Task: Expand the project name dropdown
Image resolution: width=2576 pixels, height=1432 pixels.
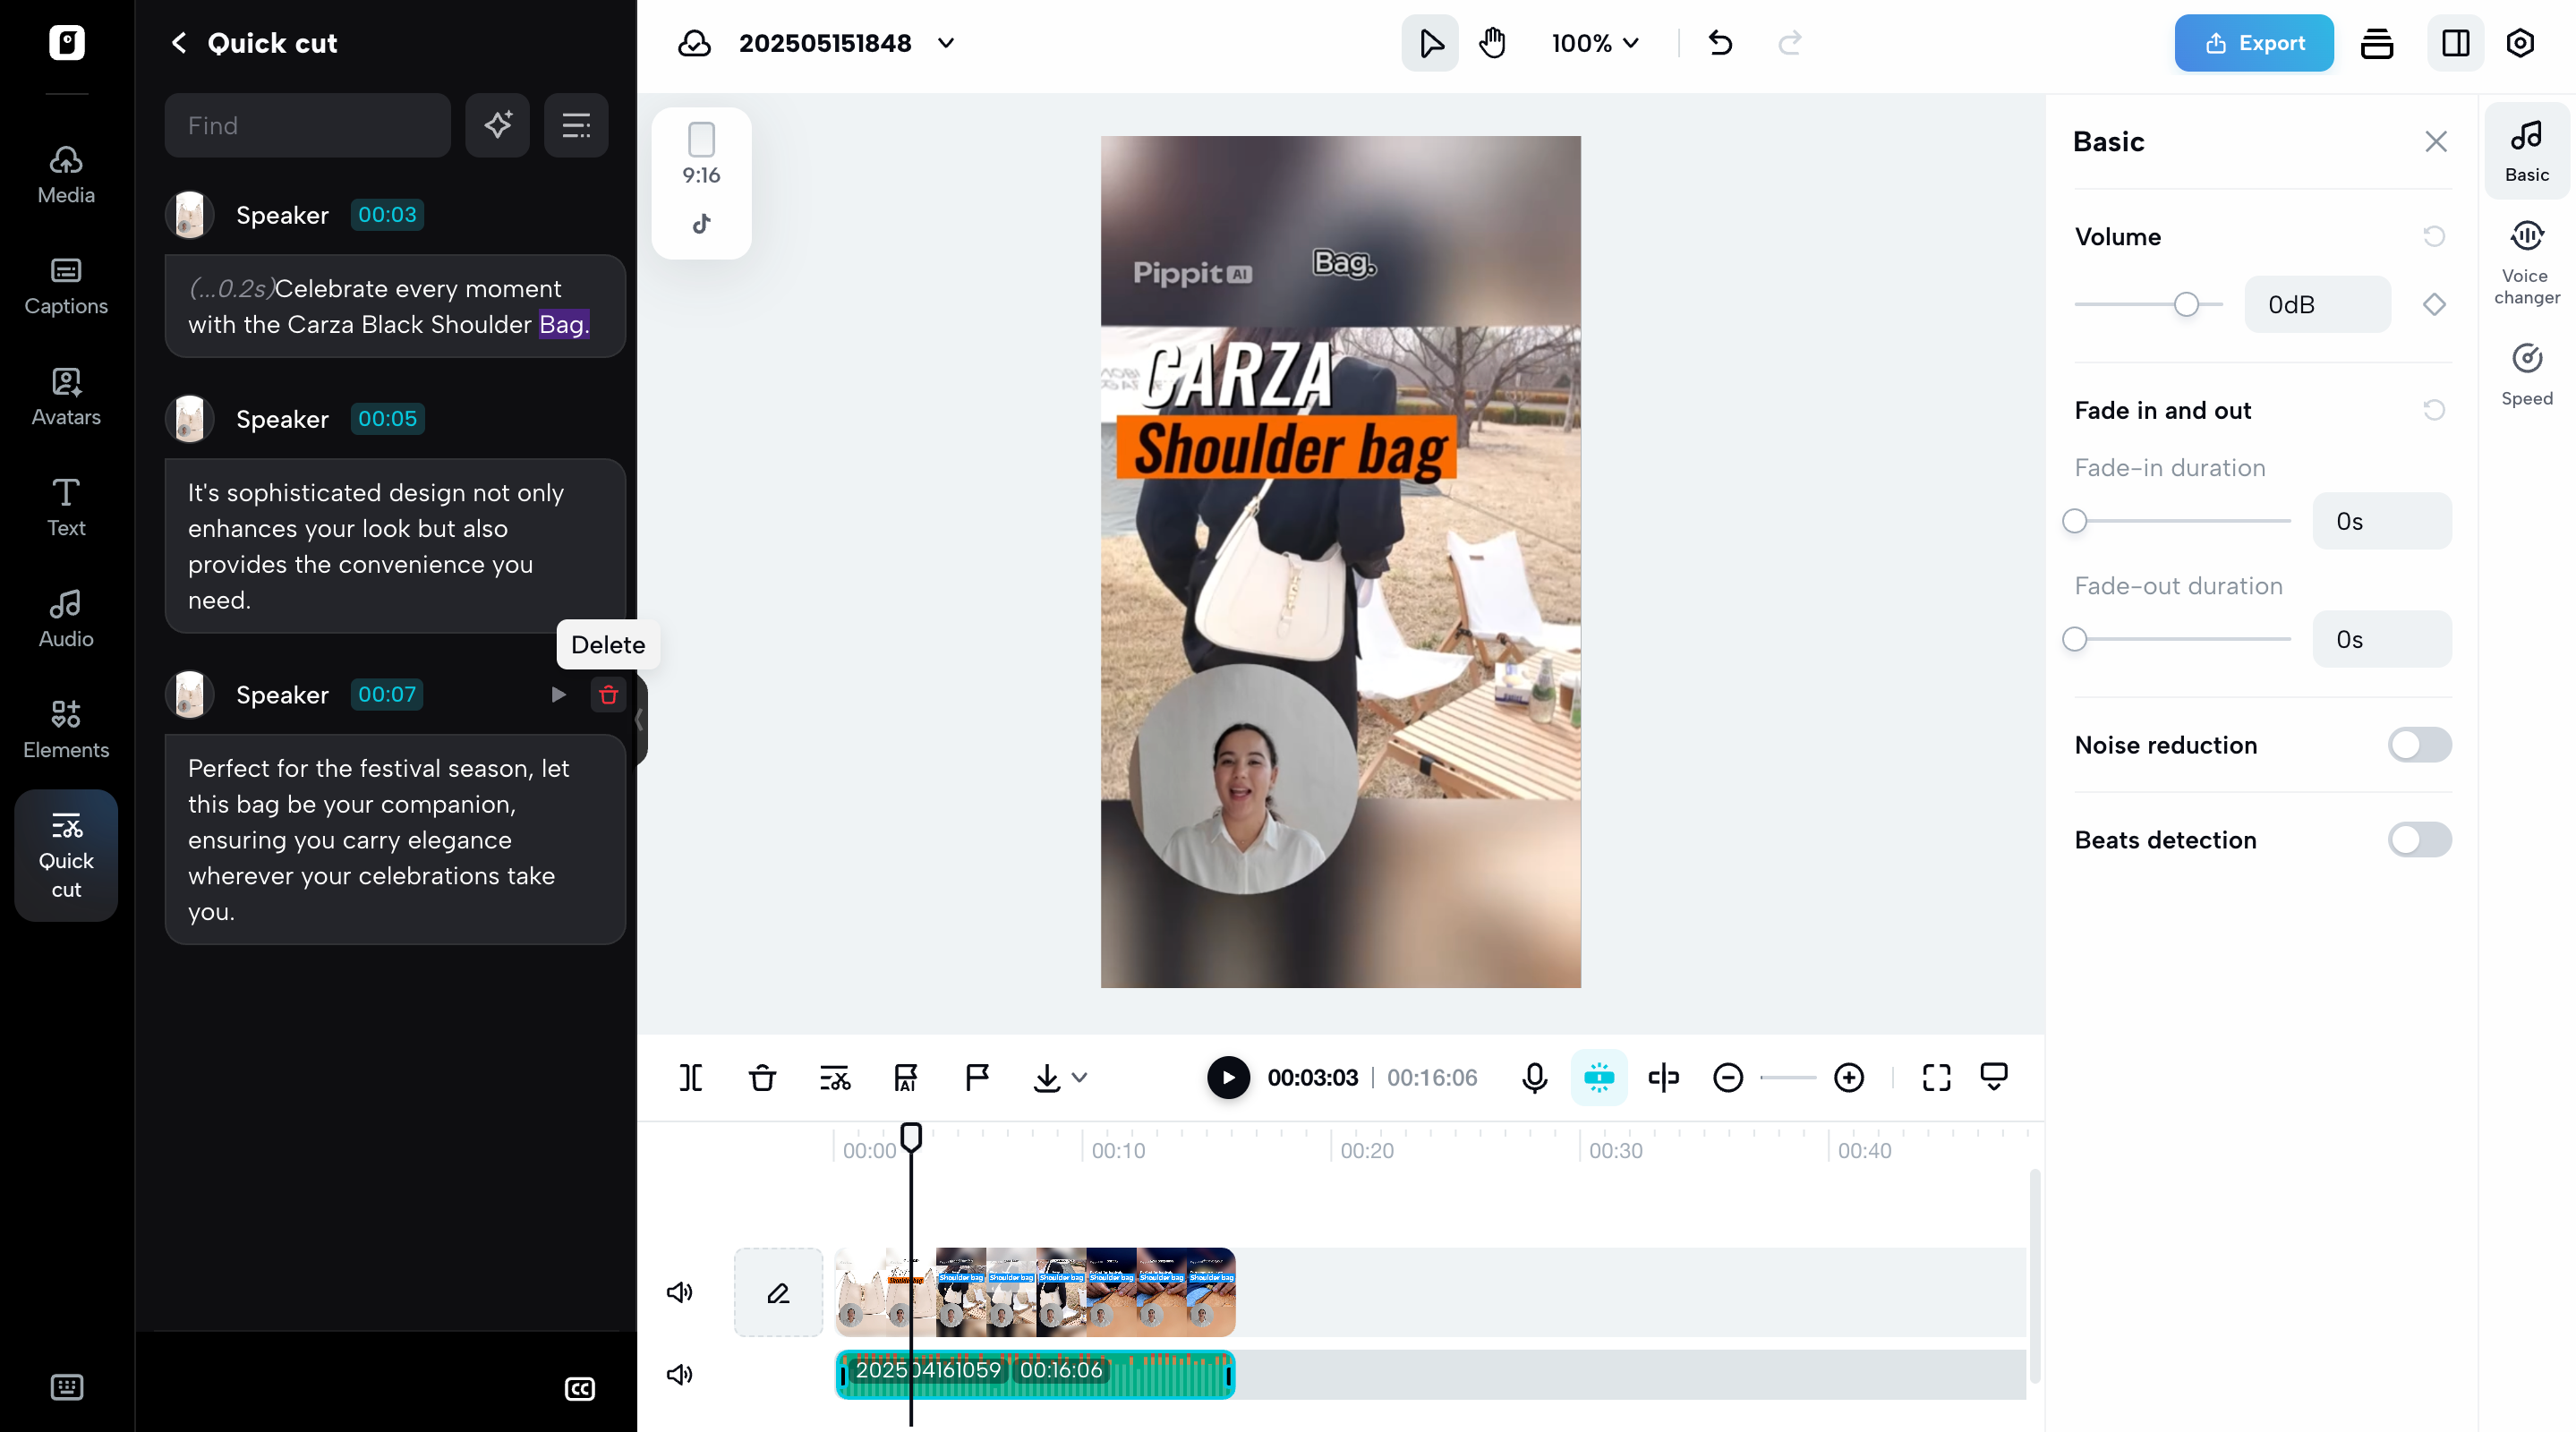Action: point(946,43)
